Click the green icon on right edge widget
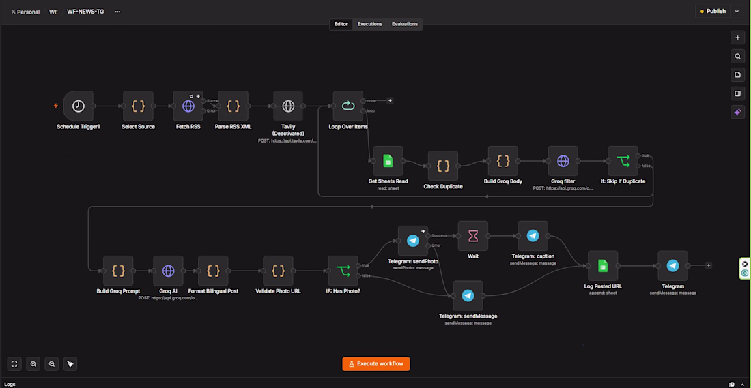The height and width of the screenshot is (388, 751). (x=745, y=273)
